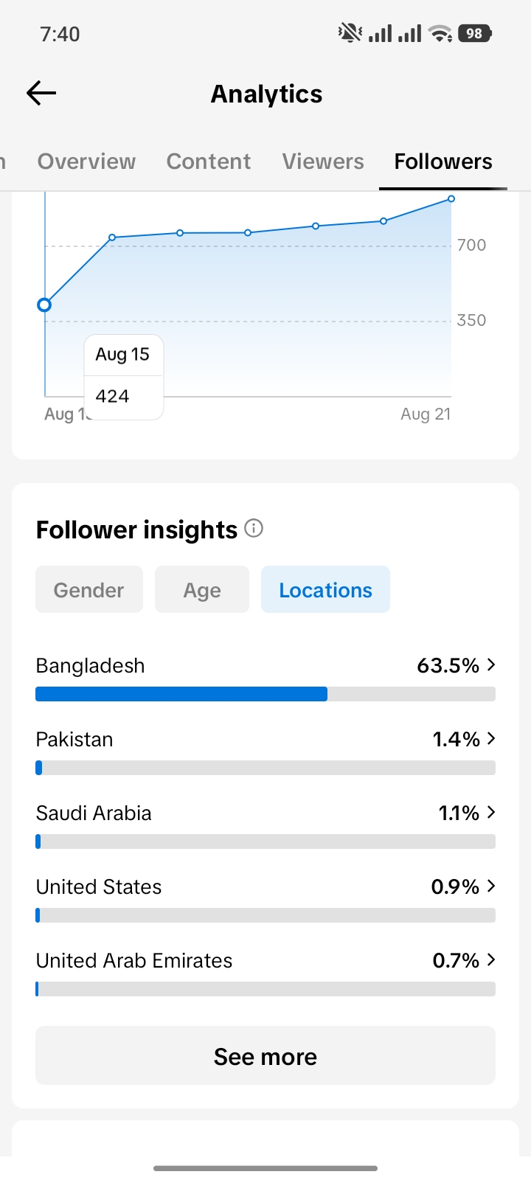This screenshot has width=531, height=1180.
Task: Expand Saudi Arabia 1.1% chevron
Action: pyautogui.click(x=491, y=812)
